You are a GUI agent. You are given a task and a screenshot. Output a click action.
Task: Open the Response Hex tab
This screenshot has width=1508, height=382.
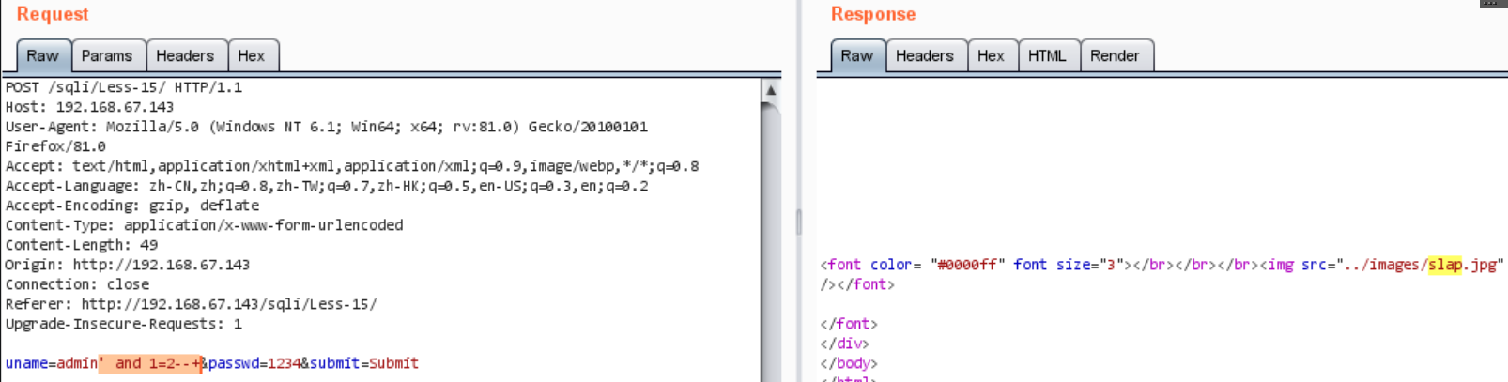click(x=991, y=56)
